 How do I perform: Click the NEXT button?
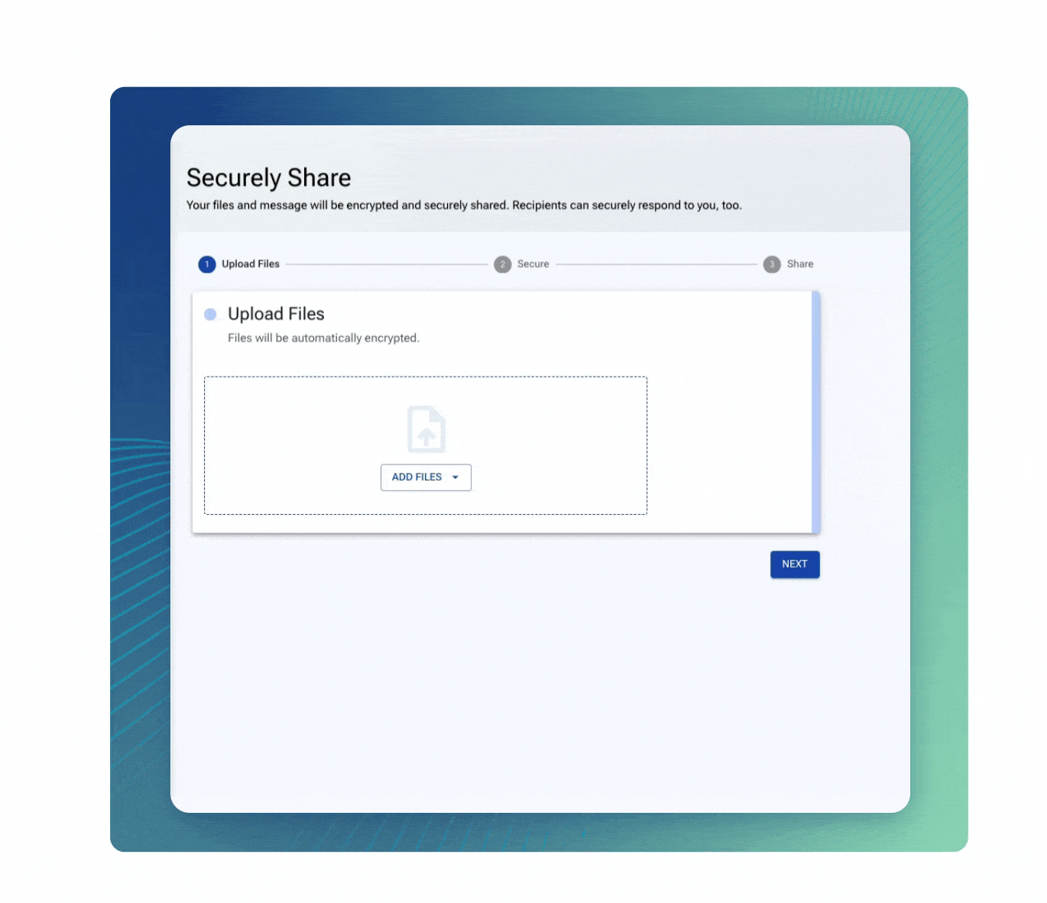(795, 564)
